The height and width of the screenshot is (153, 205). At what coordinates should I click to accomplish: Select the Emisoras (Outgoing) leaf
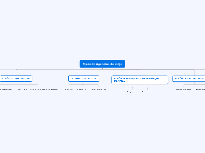tap(183, 89)
